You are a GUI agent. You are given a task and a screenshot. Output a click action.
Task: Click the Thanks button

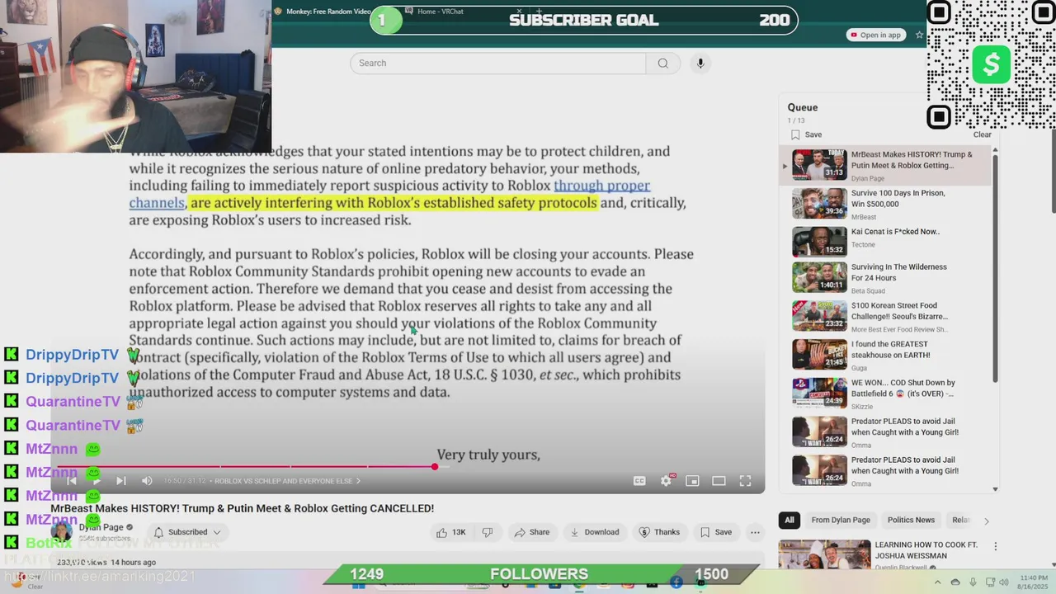click(x=659, y=532)
